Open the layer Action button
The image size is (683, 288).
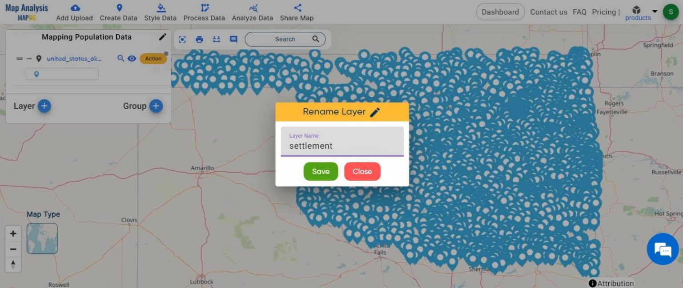153,59
